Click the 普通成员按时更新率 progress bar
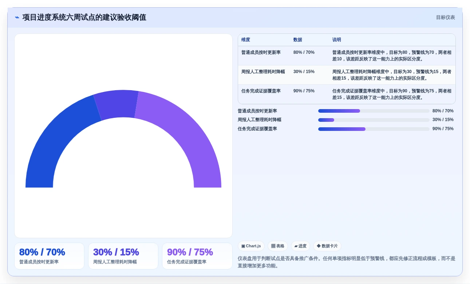The width and height of the screenshot is (470, 284). 374,111
